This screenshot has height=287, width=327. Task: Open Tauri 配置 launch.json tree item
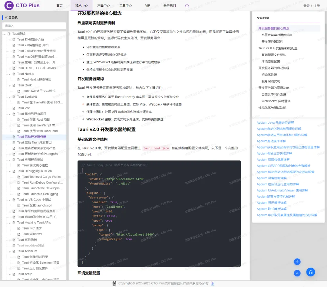[x=37, y=205]
